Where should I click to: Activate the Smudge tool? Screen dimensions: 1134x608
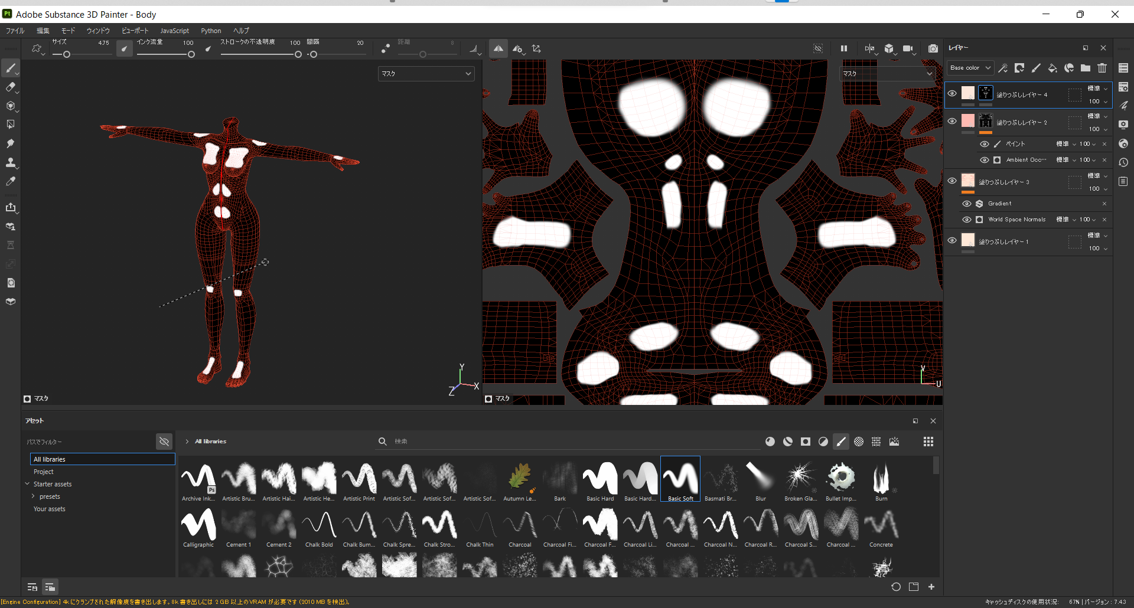(x=11, y=143)
